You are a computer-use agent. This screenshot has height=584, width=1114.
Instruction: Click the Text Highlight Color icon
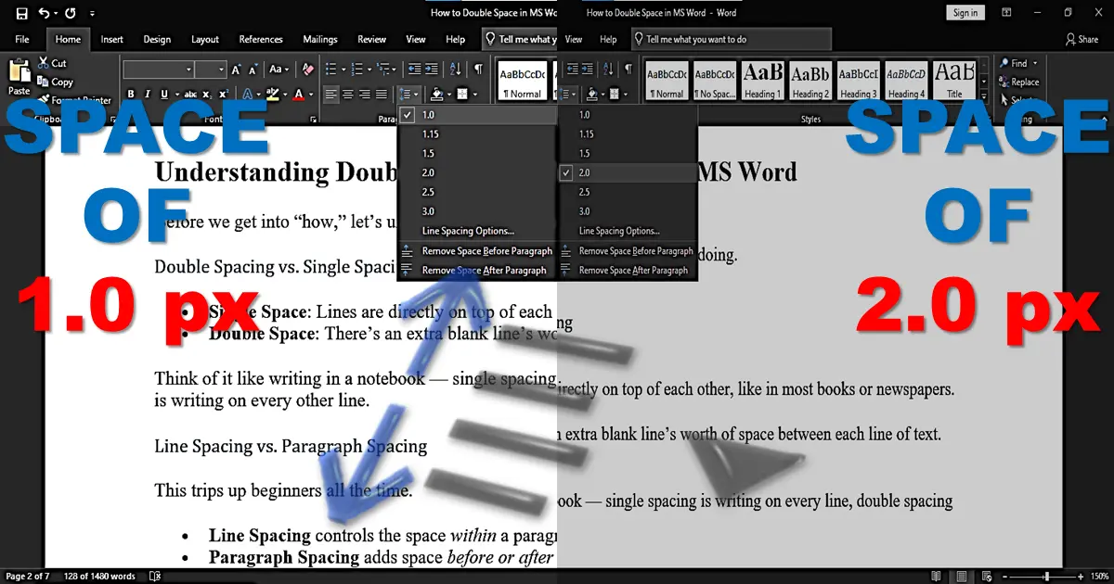coord(273,94)
